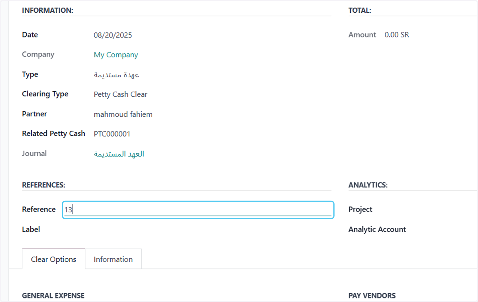478x302 pixels.
Task: Select the Clear Options tab
Action: coord(53,259)
